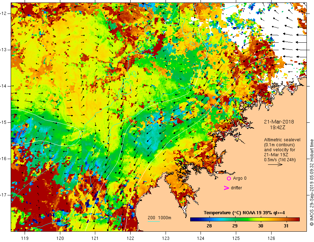The width and height of the screenshot is (314, 242).
Task: Click the latitude -15 axis label
Action: click(4, 122)
